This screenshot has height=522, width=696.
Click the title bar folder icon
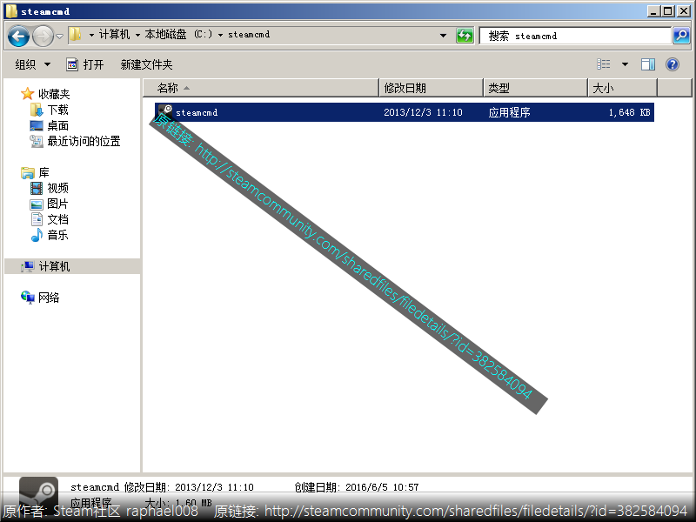pos(11,11)
